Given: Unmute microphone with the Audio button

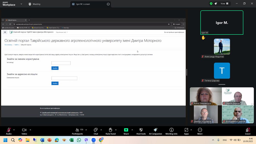Looking at the screenshot, I should click(x=9, y=131).
